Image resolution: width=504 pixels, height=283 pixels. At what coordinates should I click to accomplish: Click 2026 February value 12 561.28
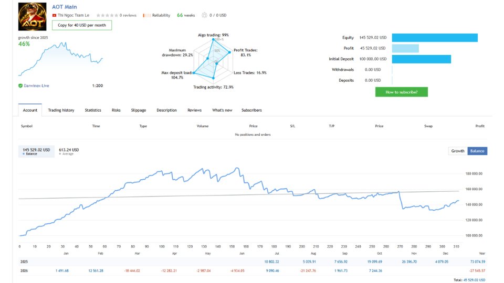pyautogui.click(x=96, y=271)
